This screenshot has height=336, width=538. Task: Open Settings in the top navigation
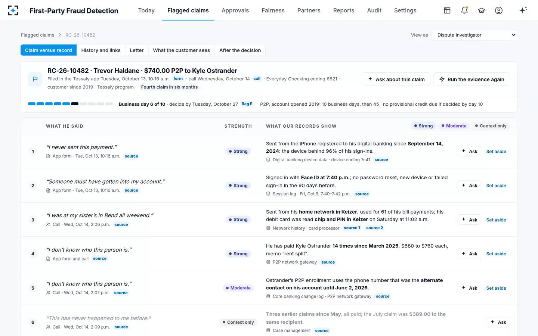pyautogui.click(x=405, y=10)
